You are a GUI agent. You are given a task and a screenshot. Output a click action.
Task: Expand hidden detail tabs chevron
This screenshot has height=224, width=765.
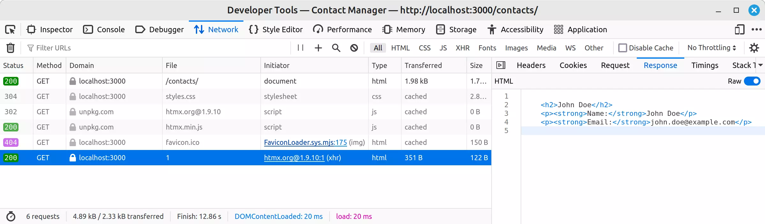click(761, 65)
